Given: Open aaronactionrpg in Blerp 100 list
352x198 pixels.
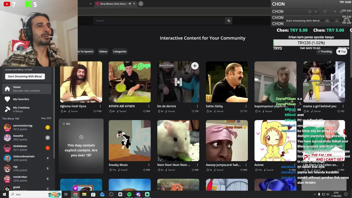Looking at the screenshot, I should (27, 127).
